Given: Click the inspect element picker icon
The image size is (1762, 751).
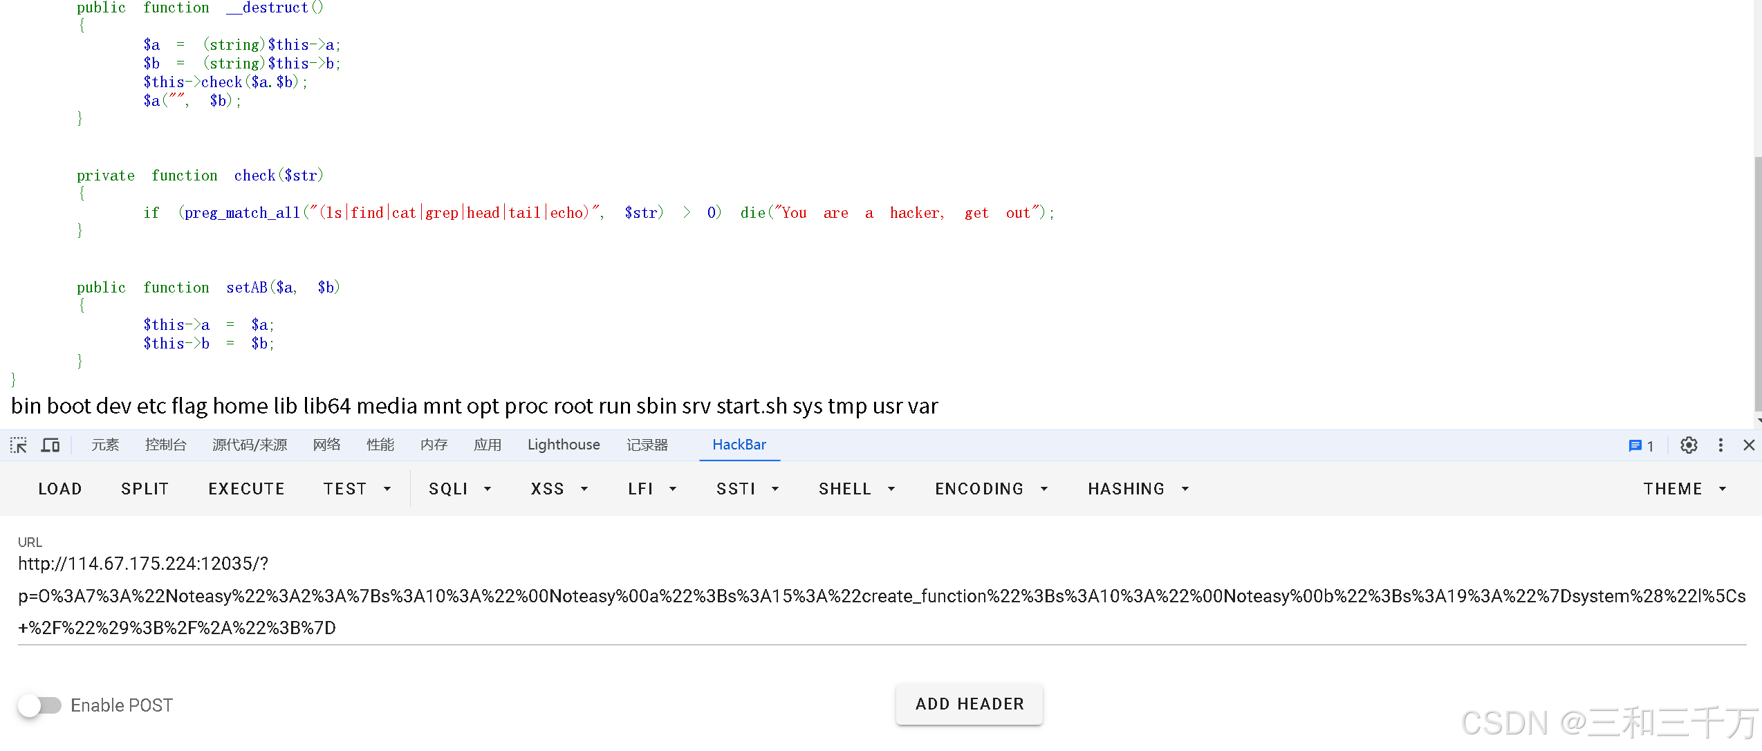Looking at the screenshot, I should click(19, 445).
